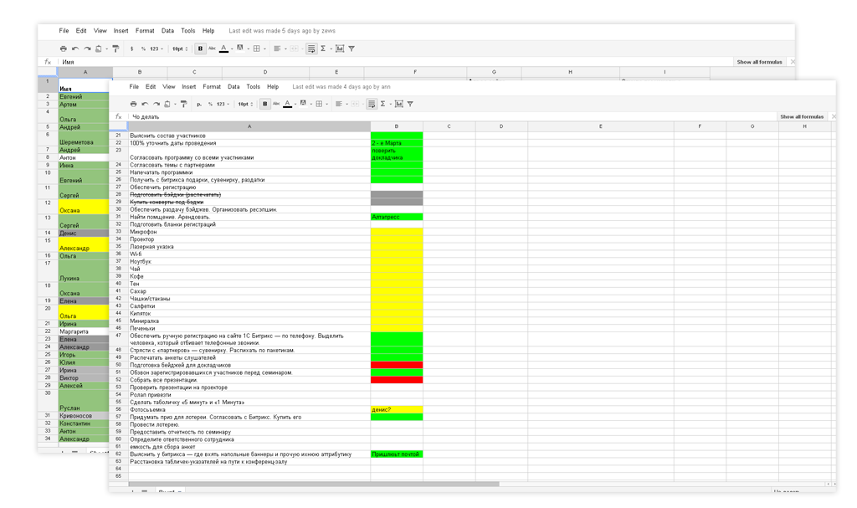Screen dimensions: 857x508
Task: Open View menu in the front window
Action: coord(169,86)
